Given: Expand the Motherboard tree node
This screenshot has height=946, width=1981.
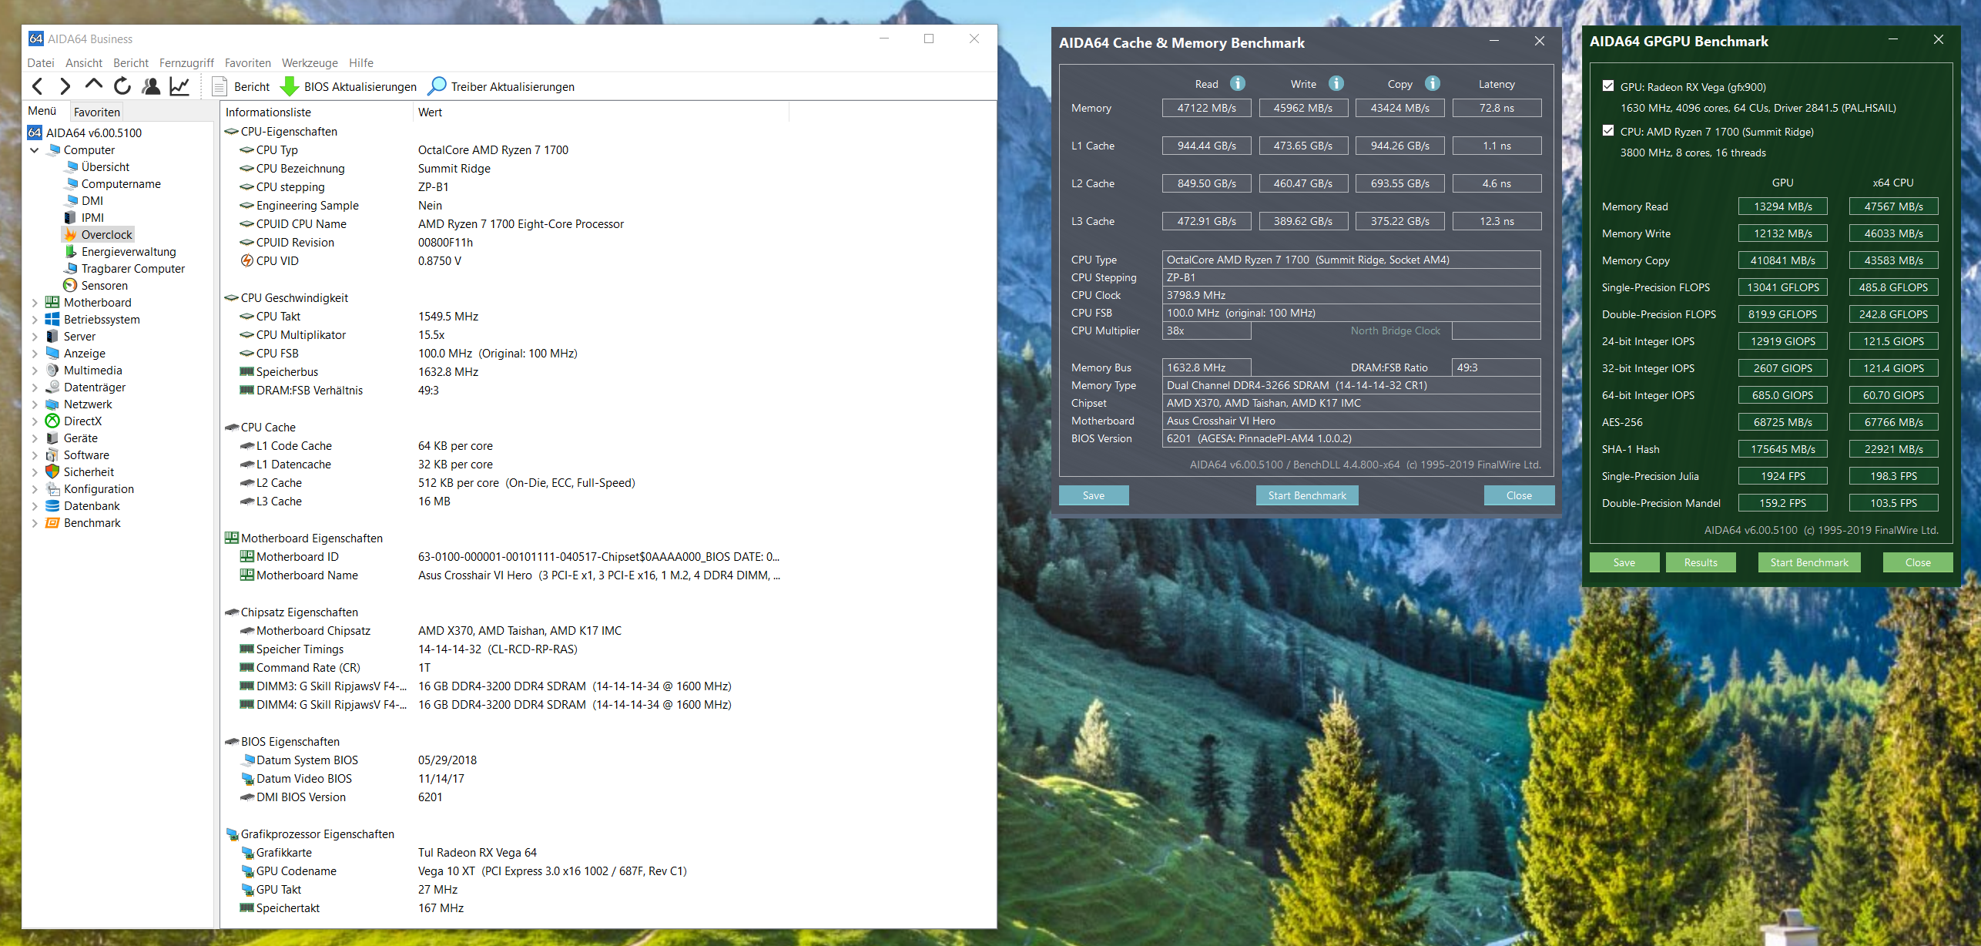Looking at the screenshot, I should click(35, 303).
